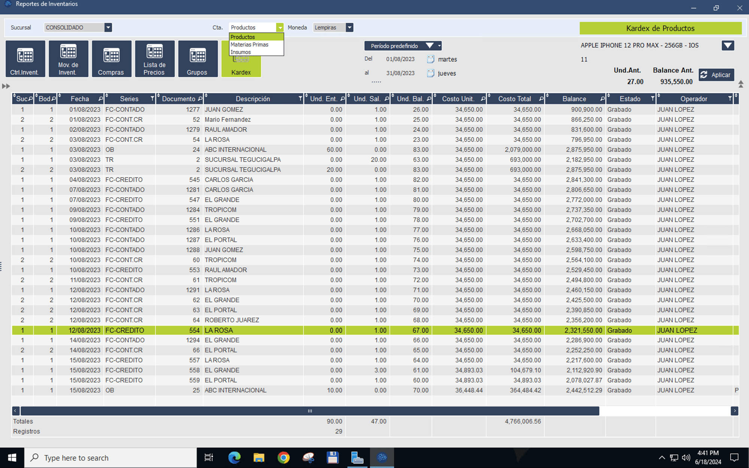Show hidden system tray icons

point(662,458)
